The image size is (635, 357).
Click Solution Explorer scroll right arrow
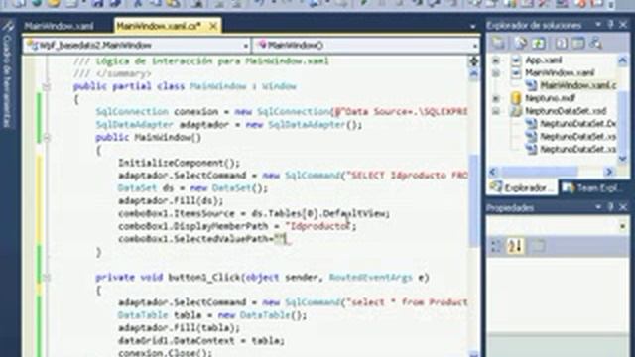point(609,172)
